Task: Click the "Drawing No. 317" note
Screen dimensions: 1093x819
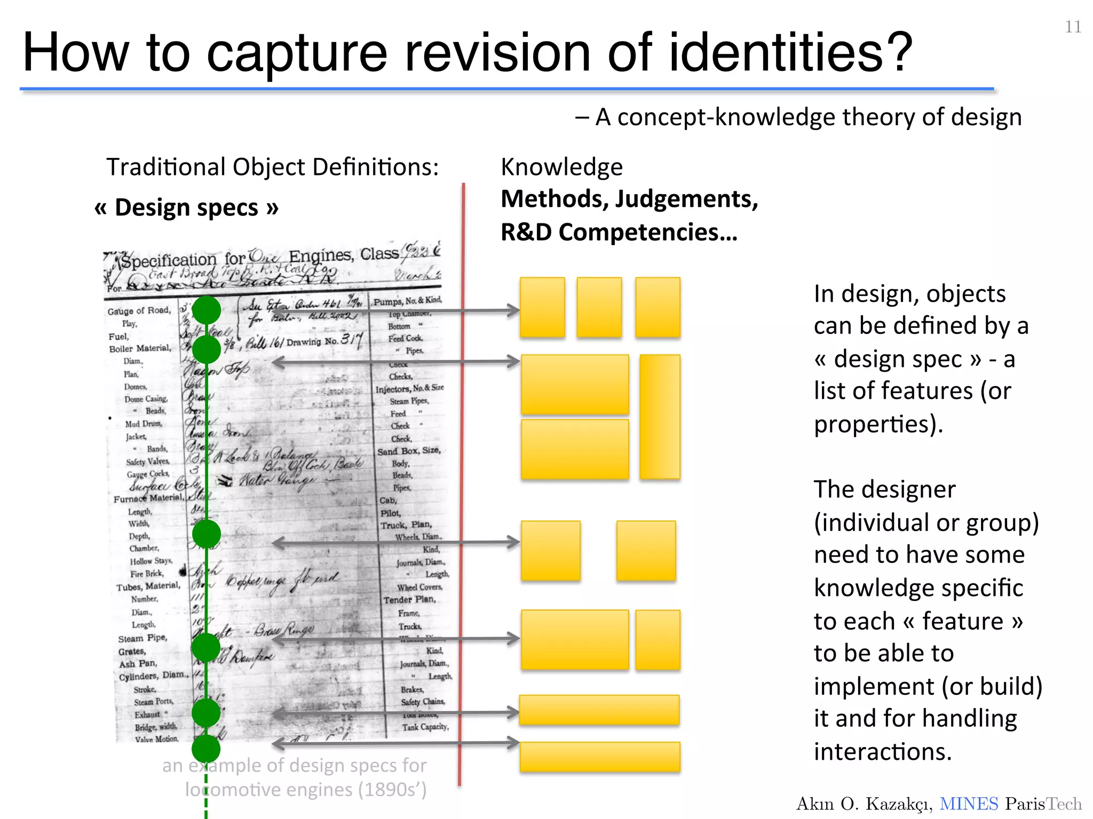Action: point(324,341)
